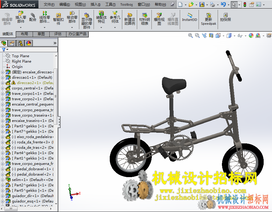Expand corpo_central<1> tree node
Screen dimensions: 272x212
[x=2, y=88]
